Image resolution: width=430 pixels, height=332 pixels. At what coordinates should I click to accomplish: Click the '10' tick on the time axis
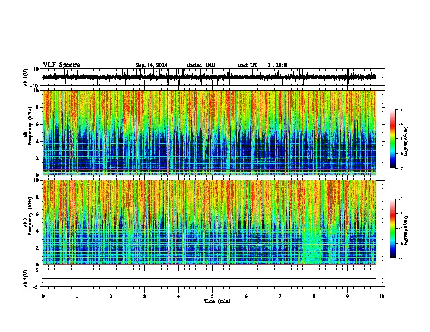(x=382, y=296)
